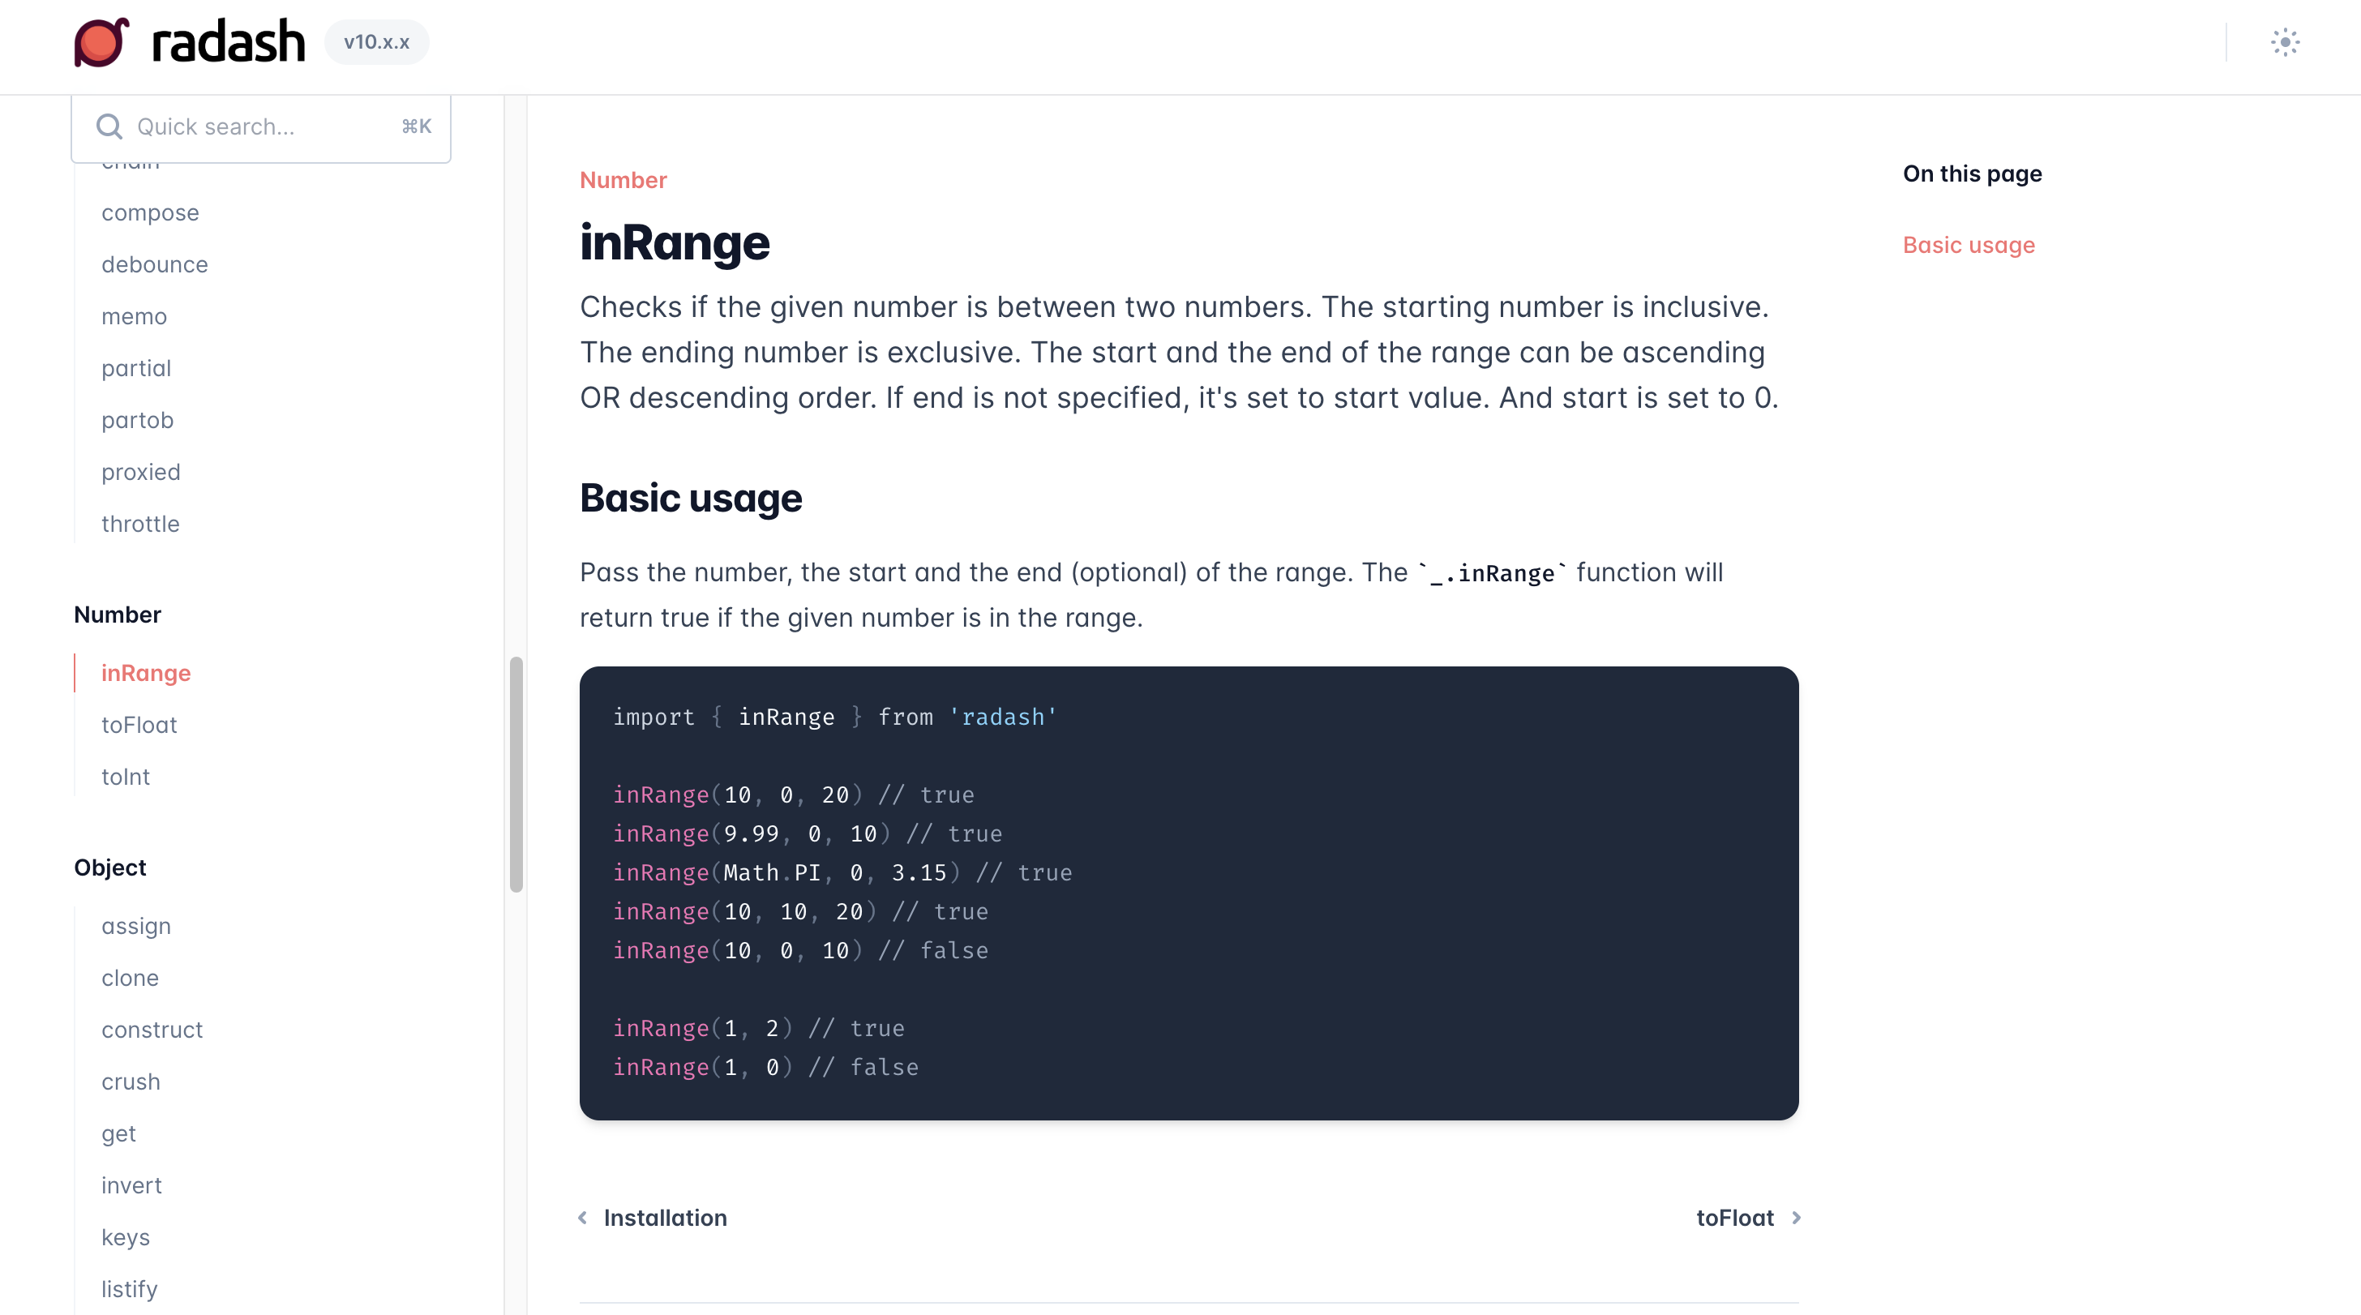This screenshot has width=2361, height=1315.
Task: Open the toInt documentation
Action: click(126, 776)
